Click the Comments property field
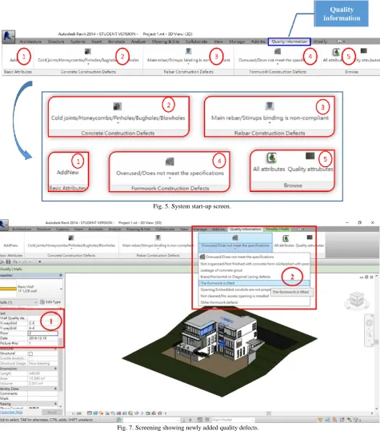The image size is (380, 431). pyautogui.click(x=43, y=393)
